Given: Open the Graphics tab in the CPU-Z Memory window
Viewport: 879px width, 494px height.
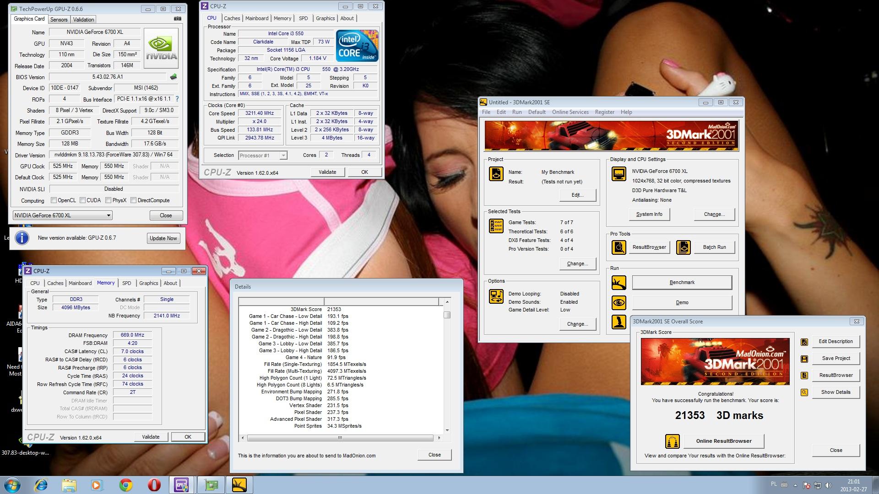Looking at the screenshot, I should [x=149, y=283].
